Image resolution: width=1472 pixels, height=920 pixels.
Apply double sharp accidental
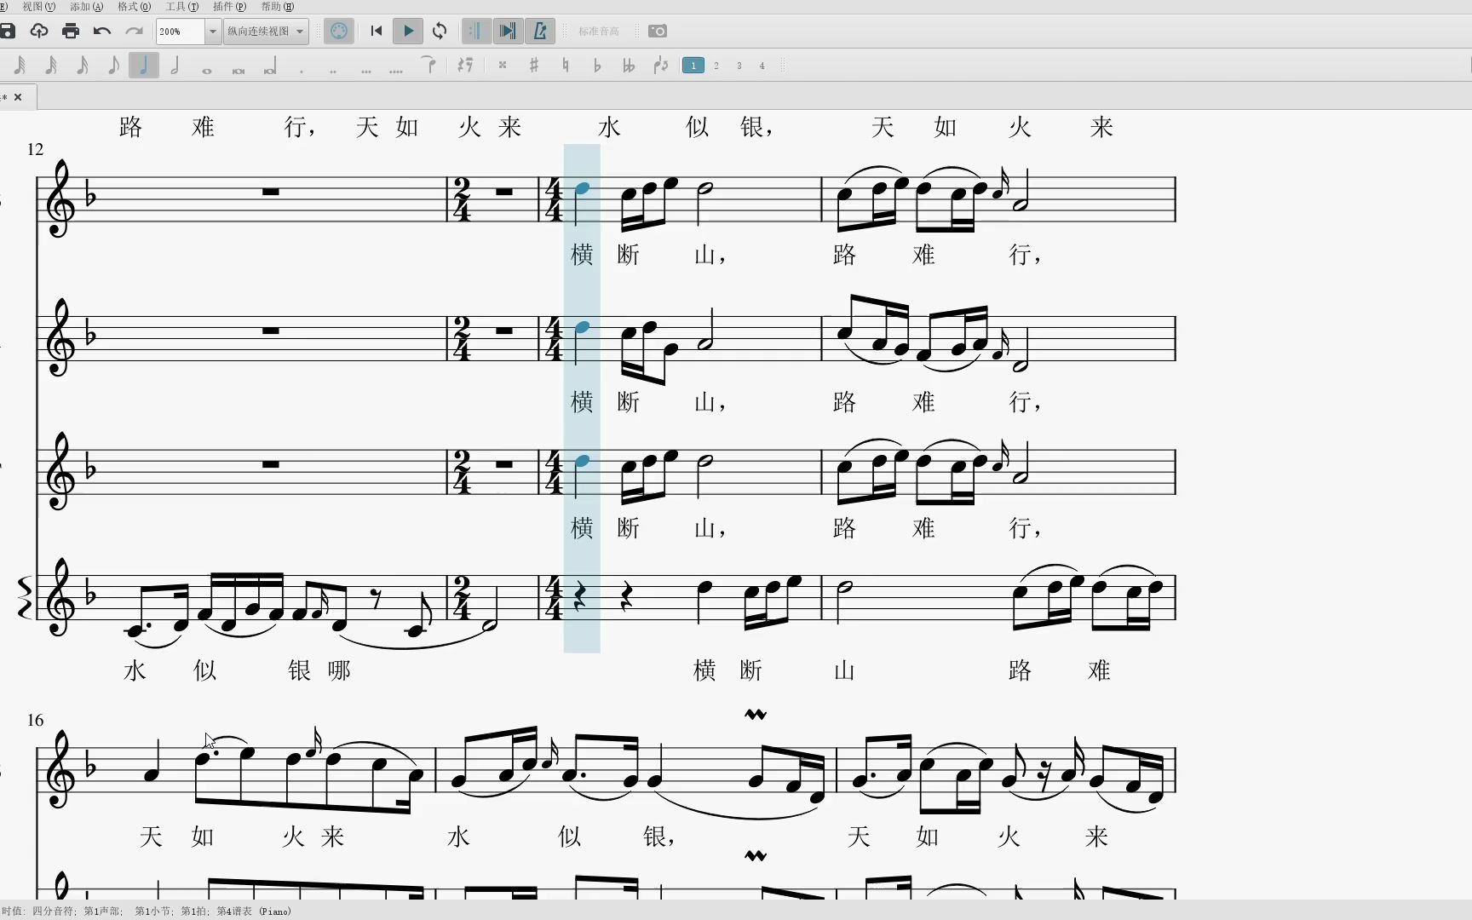pyautogui.click(x=503, y=66)
